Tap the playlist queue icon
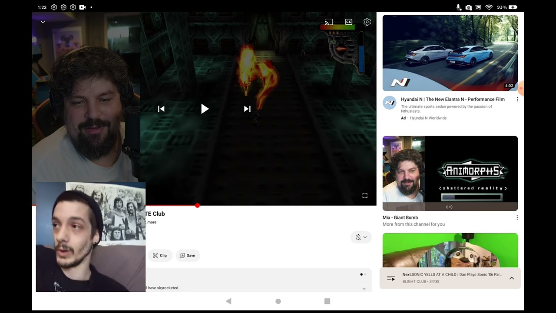The height and width of the screenshot is (313, 556). click(x=391, y=278)
